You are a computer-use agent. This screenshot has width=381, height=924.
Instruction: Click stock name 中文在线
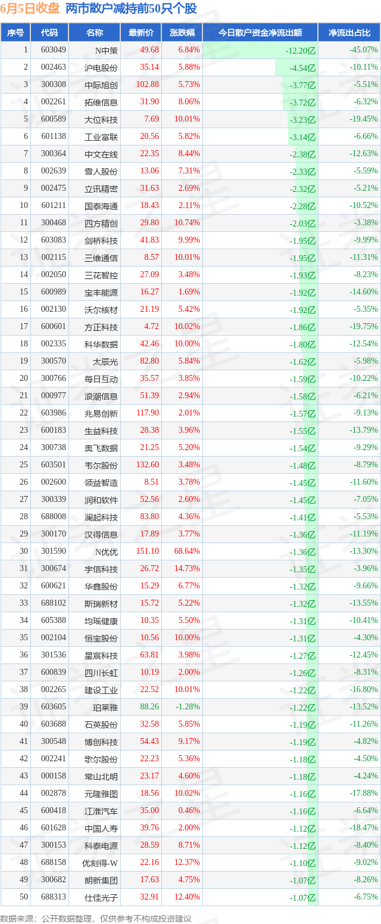tap(101, 154)
